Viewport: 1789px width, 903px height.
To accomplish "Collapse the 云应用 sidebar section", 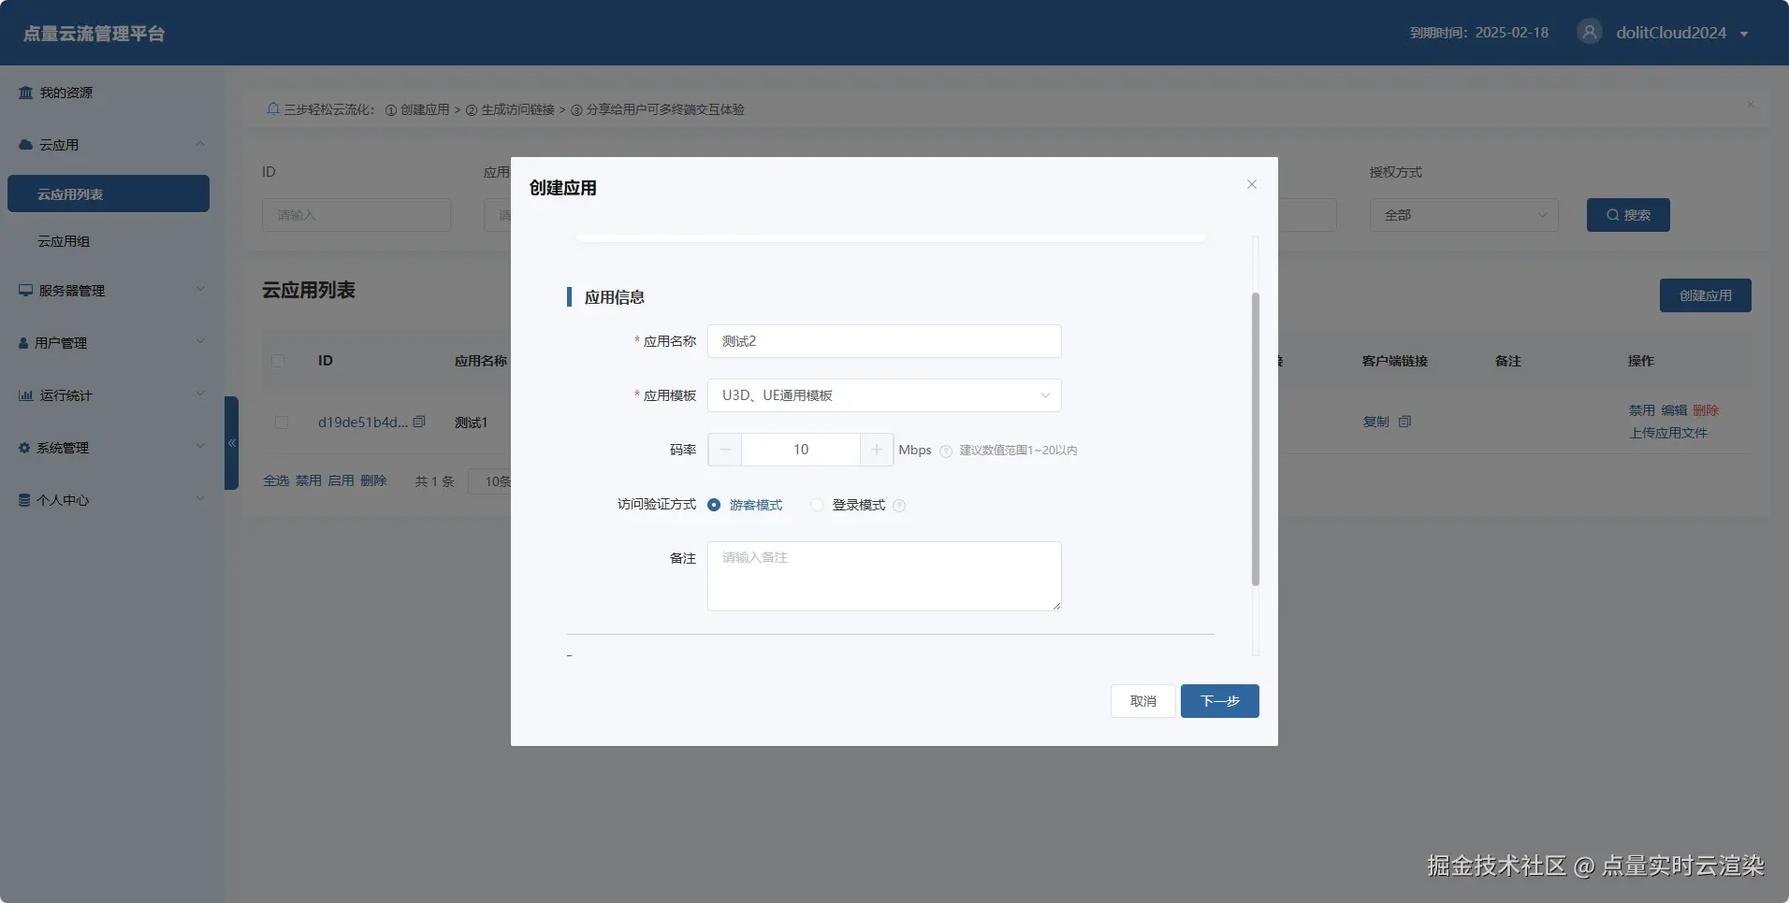I will [112, 145].
